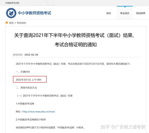Click the 知乎 watermark text
149x133 pixels.
[105, 127]
